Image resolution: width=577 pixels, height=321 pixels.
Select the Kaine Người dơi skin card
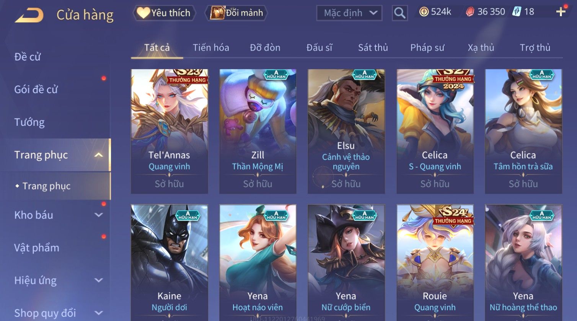point(170,262)
